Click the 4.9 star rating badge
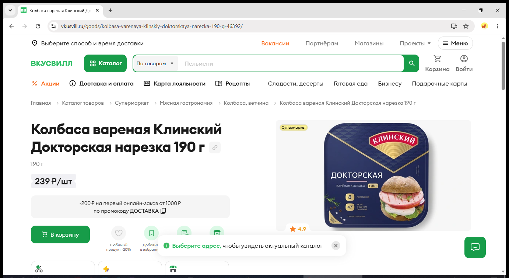 point(298,229)
